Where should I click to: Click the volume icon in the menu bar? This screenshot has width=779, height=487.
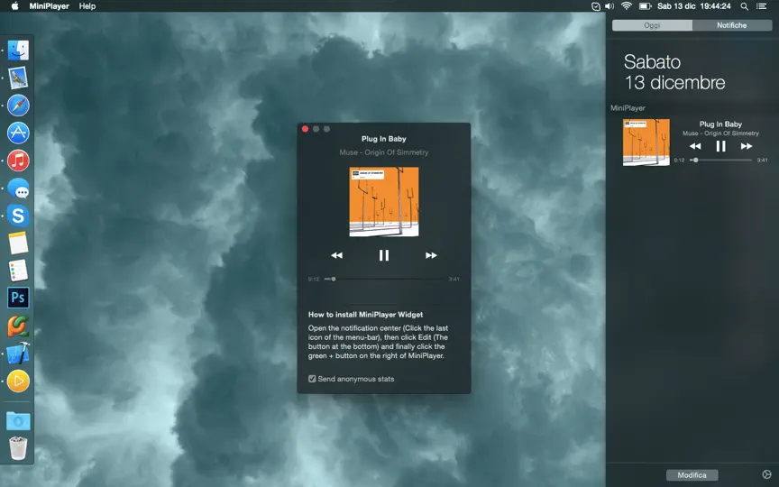coord(609,6)
